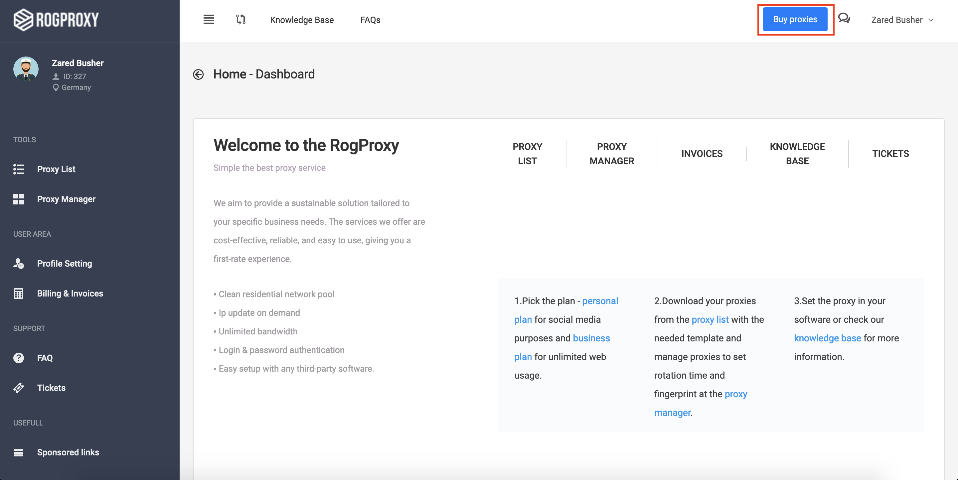
Task: Follow the proxy manager link in step 2
Action: pos(735,394)
